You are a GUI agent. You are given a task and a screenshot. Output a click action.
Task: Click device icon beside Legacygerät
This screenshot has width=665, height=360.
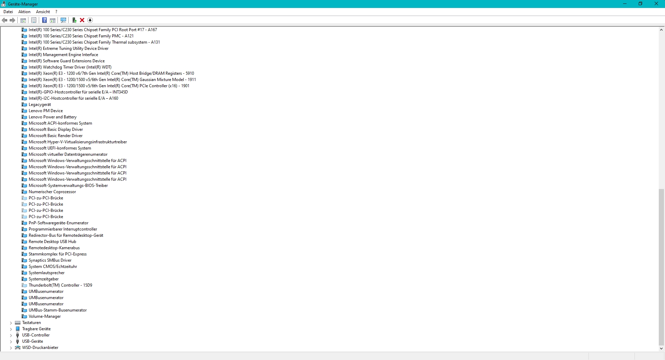click(x=24, y=105)
